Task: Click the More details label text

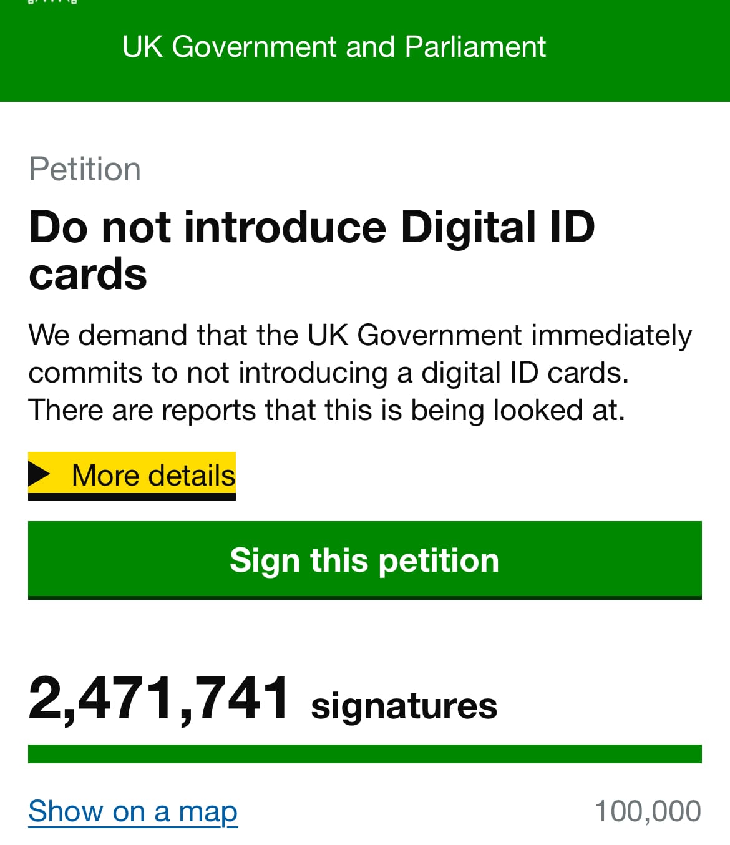Action: coord(153,476)
